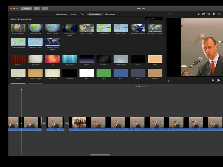Select the Verlauf gradient background
Screen dimensions: 223x167
(87, 59)
